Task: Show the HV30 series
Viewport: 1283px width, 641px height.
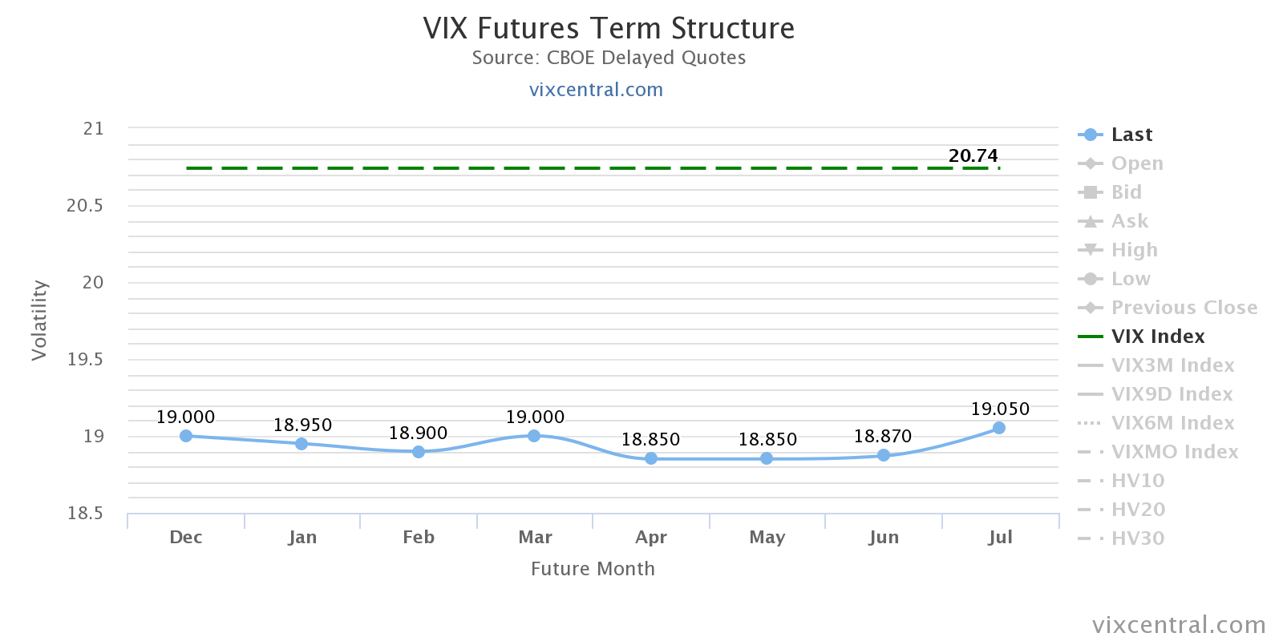Action: [1137, 538]
